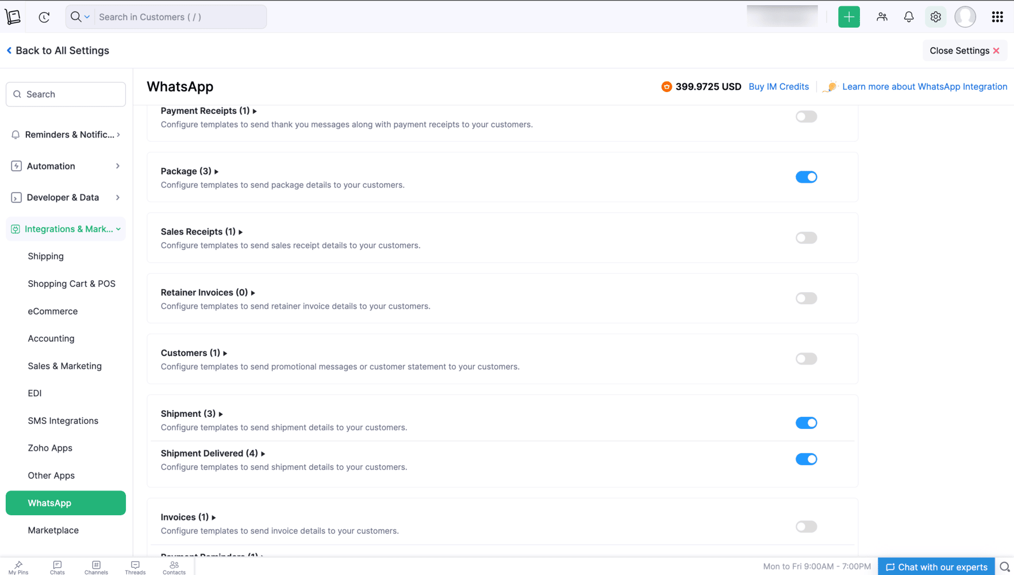Open Learn more about WhatsApp Integration

coord(924,87)
